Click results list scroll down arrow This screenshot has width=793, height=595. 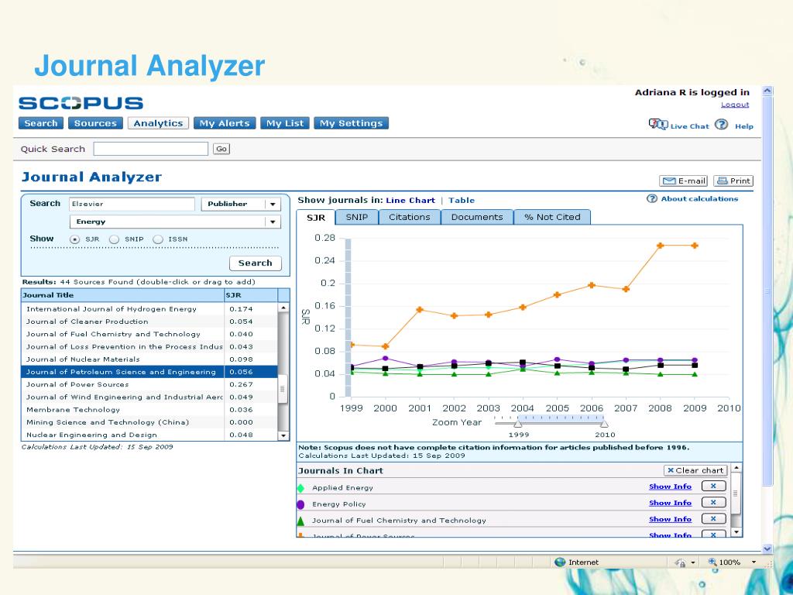point(283,435)
